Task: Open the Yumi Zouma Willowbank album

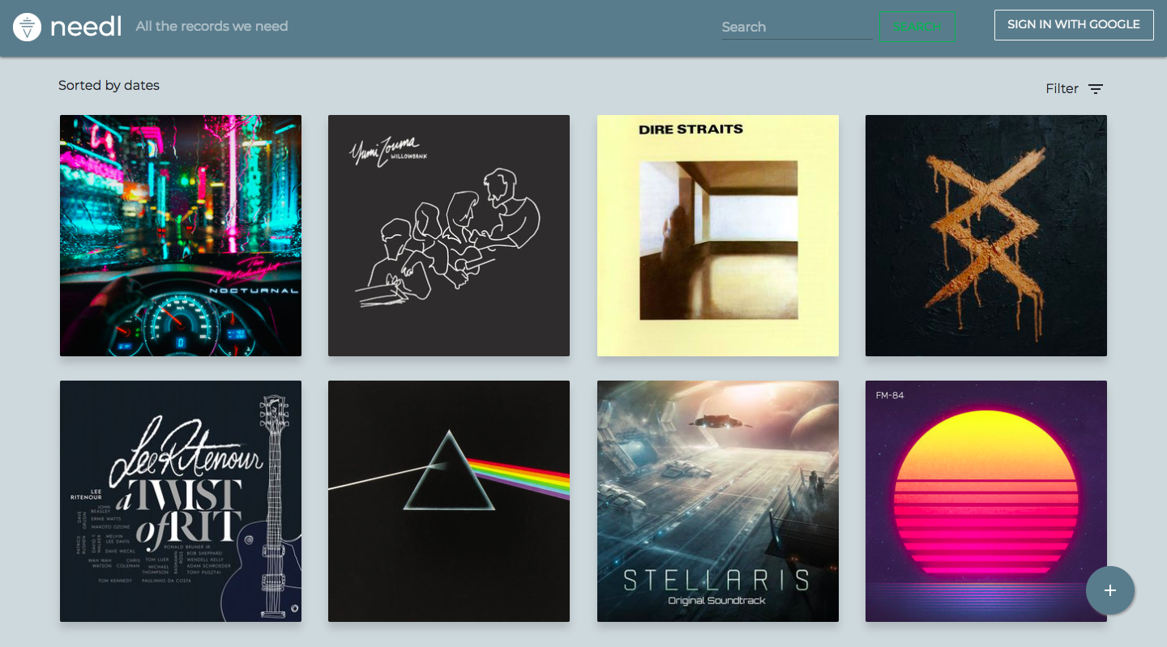Action: click(x=449, y=236)
